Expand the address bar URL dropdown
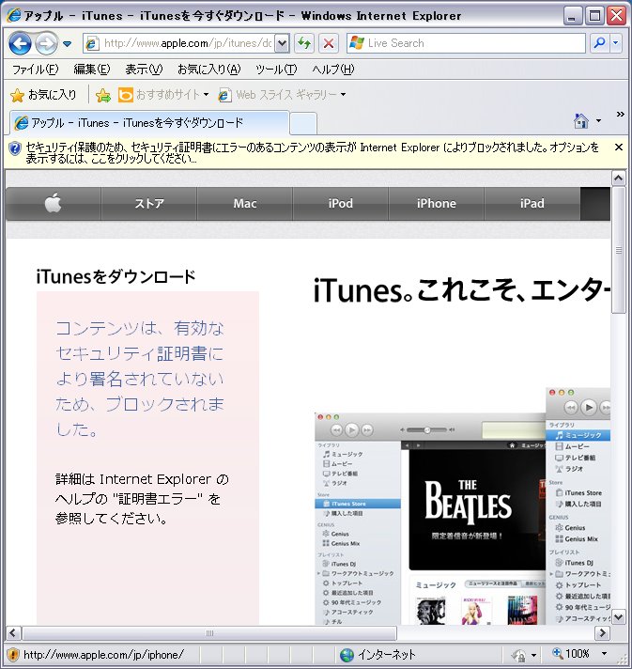This screenshot has height=669, width=632. pos(282,43)
